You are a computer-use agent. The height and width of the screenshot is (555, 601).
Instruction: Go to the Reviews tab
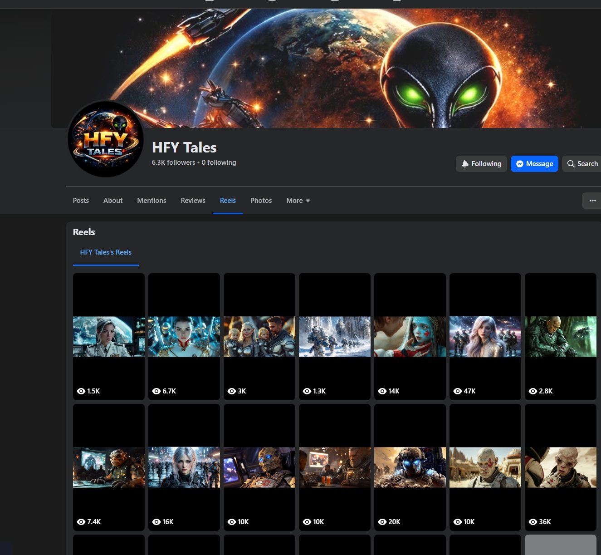tap(193, 201)
